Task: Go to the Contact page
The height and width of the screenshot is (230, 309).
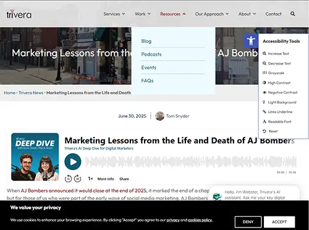Action: coord(273,14)
